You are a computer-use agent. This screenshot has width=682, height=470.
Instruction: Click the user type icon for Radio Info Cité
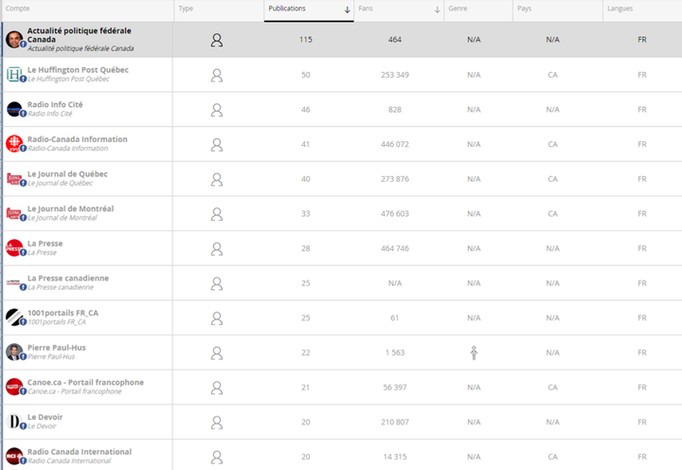[217, 110]
